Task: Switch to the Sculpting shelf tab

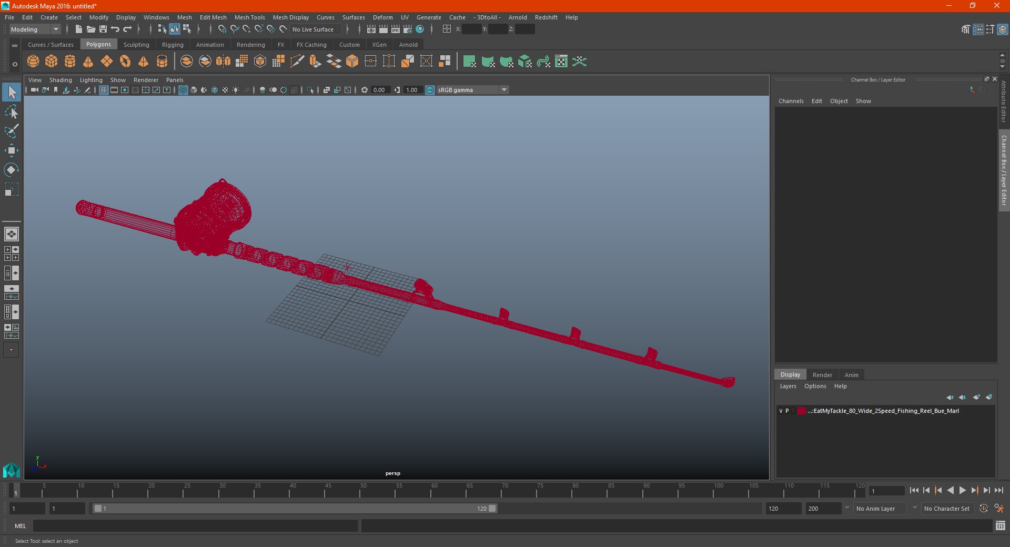Action: [x=136, y=45]
